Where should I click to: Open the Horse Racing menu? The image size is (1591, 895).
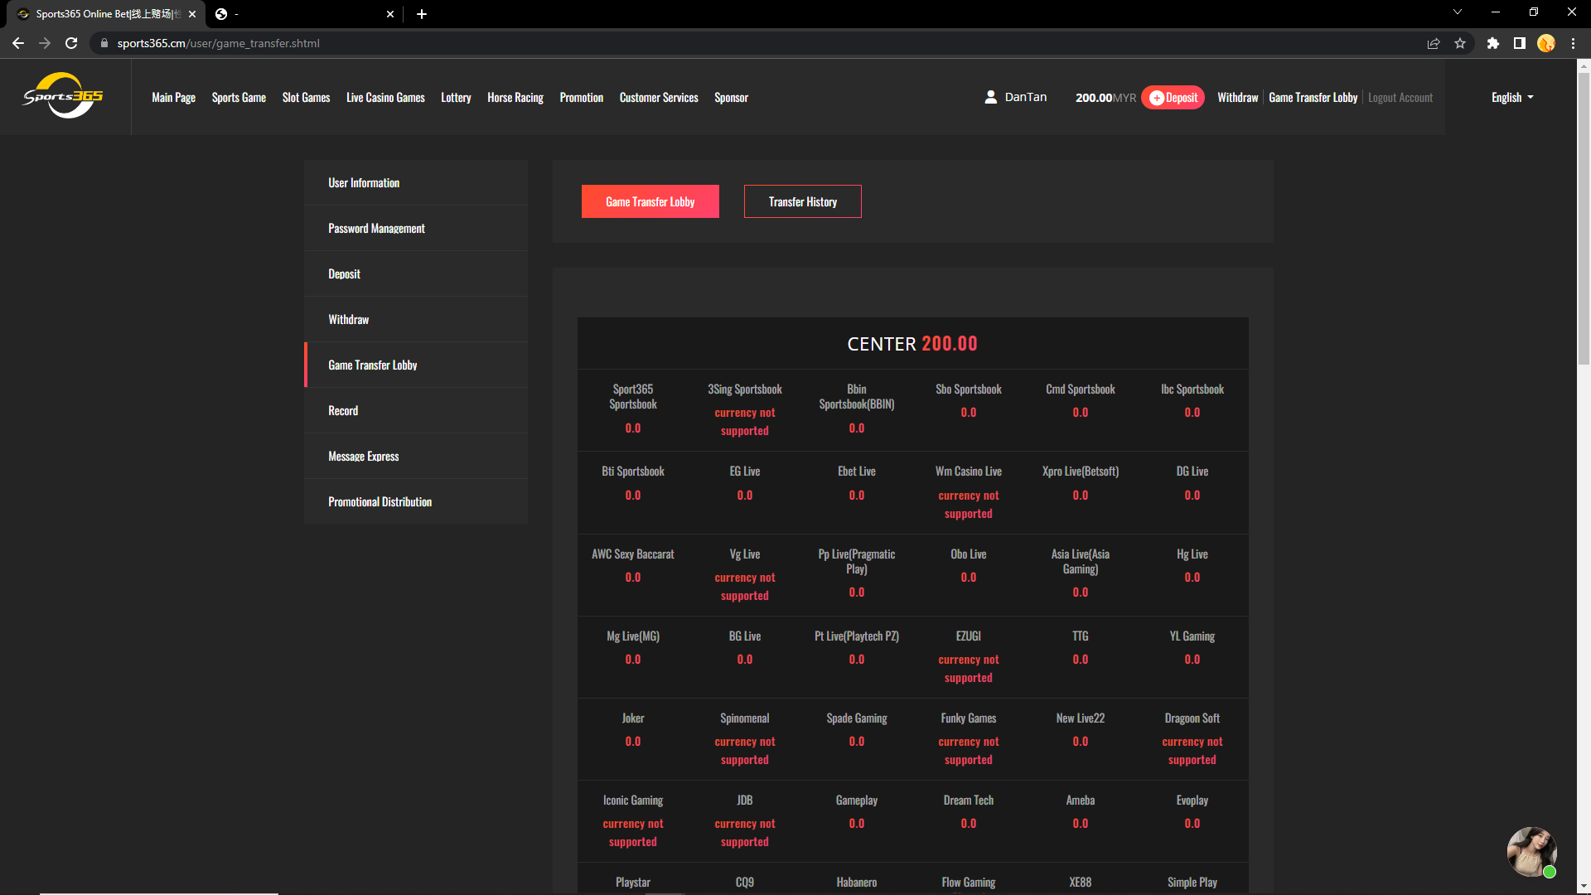pyautogui.click(x=515, y=97)
